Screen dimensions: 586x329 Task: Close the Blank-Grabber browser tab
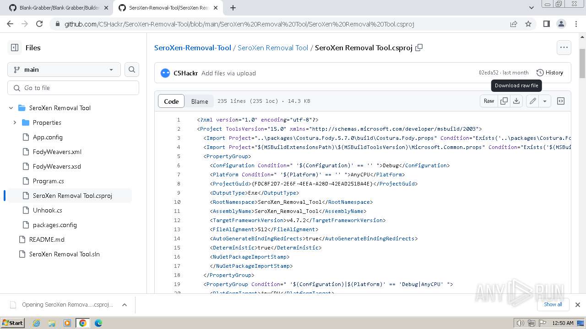(106, 8)
